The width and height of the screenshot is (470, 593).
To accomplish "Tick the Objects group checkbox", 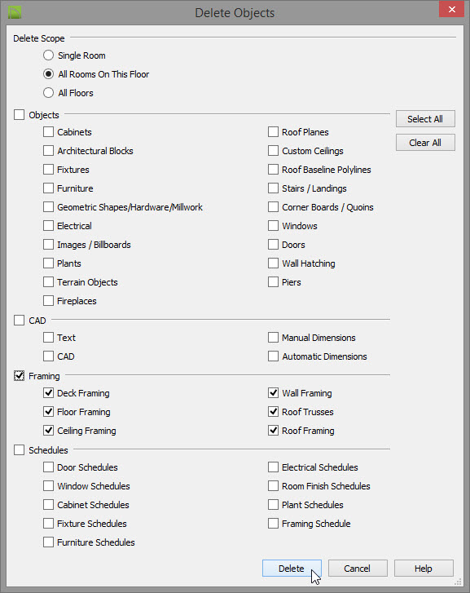I will [20, 114].
